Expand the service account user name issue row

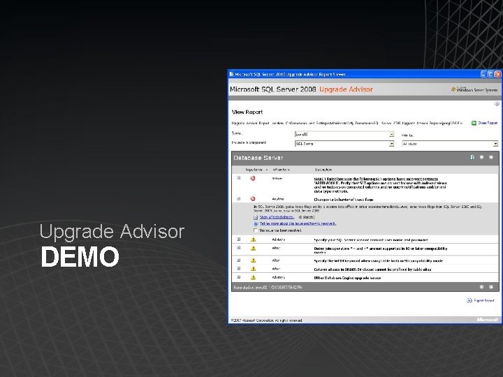point(239,239)
